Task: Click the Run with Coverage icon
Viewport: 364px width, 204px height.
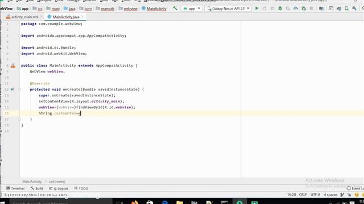Action: click(x=288, y=8)
